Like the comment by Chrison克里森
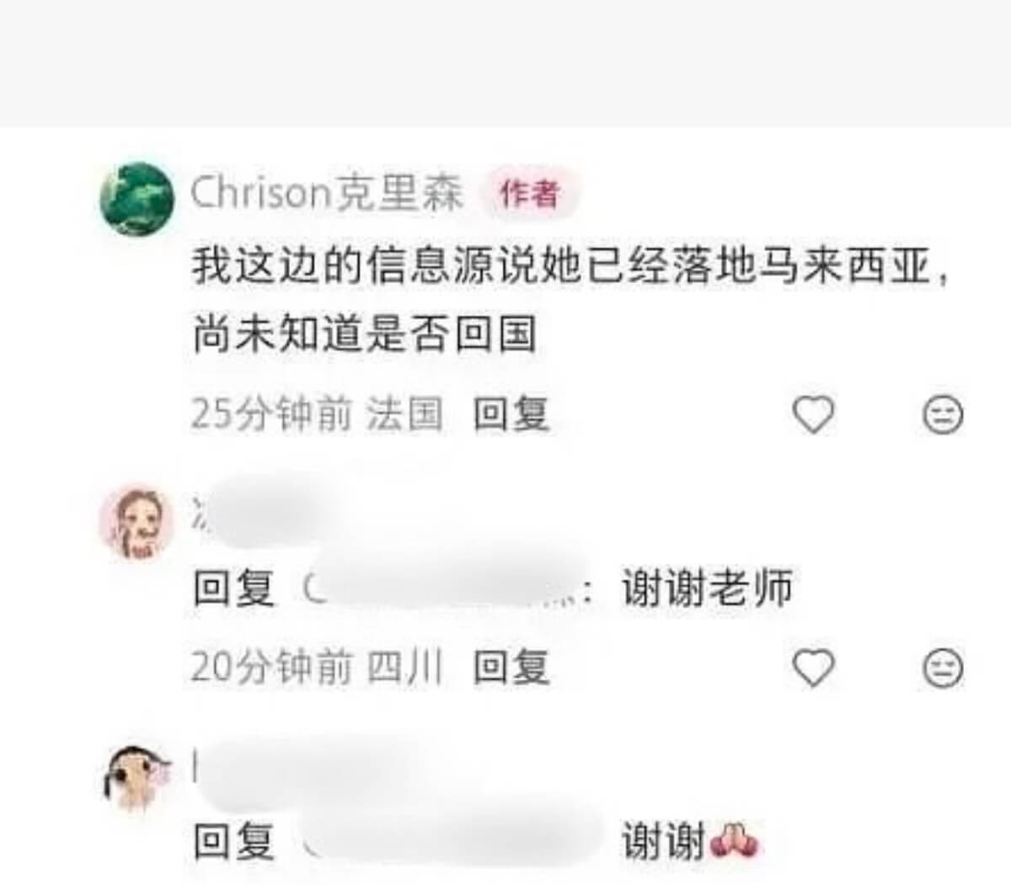The width and height of the screenshot is (1011, 885). (x=814, y=414)
